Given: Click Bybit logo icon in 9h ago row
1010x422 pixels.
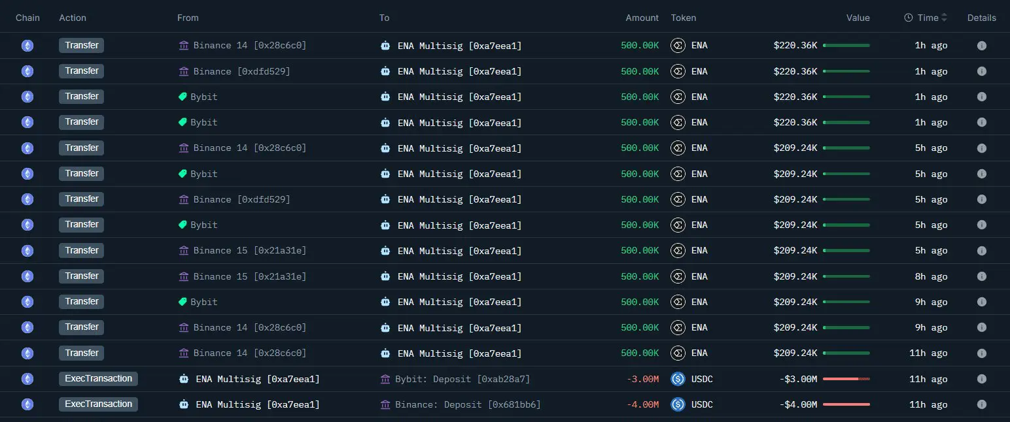Looking at the screenshot, I should [x=183, y=302].
